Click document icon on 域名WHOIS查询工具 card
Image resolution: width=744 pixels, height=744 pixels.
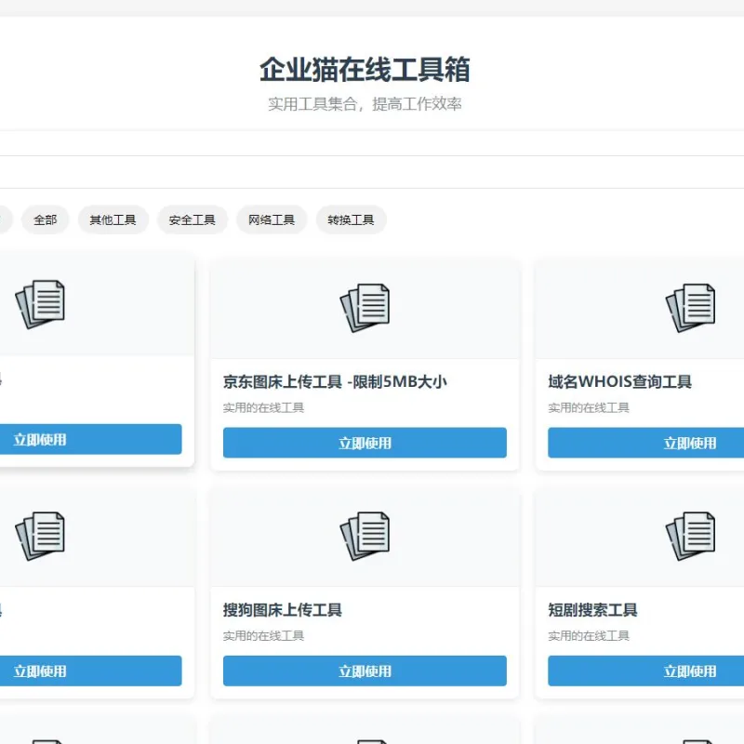(690, 308)
